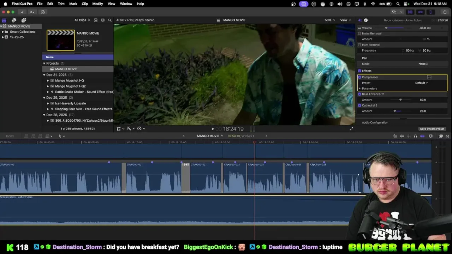Disable the Cathedral 2 effect checkbox

tap(359, 105)
